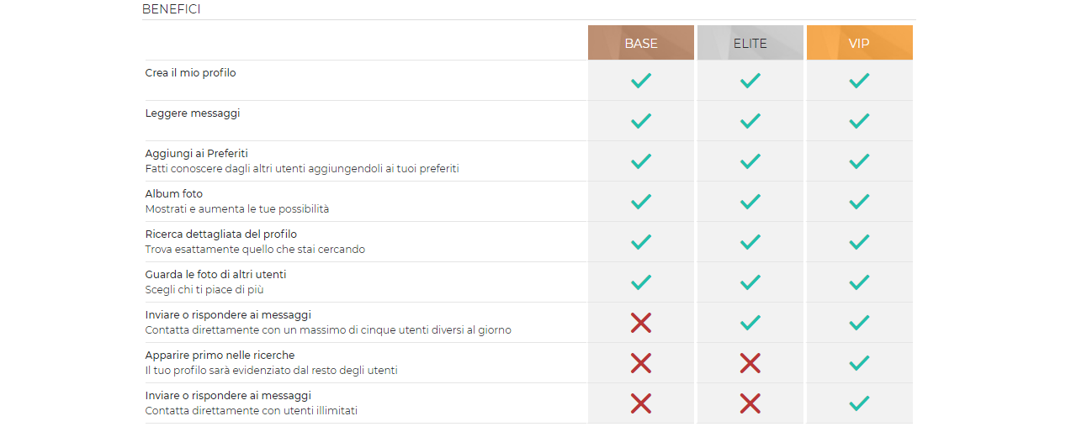Click ELITE red cross for Apparire primo nelle ricerche

click(750, 363)
